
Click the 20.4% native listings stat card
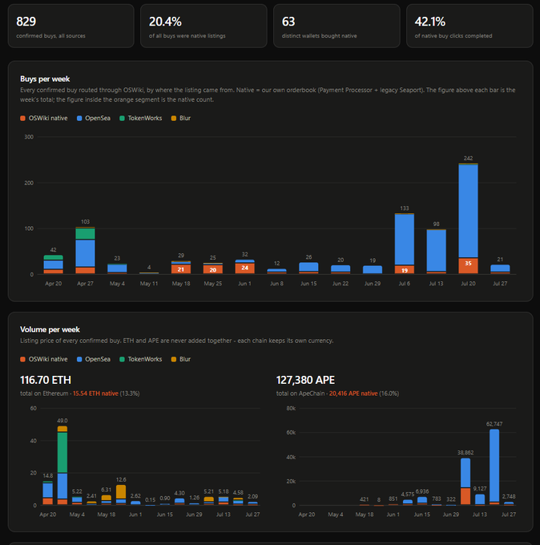[204, 26]
